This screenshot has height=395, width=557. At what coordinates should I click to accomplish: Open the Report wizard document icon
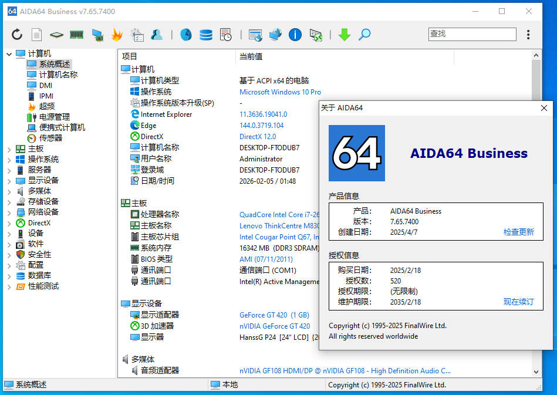tap(36, 35)
